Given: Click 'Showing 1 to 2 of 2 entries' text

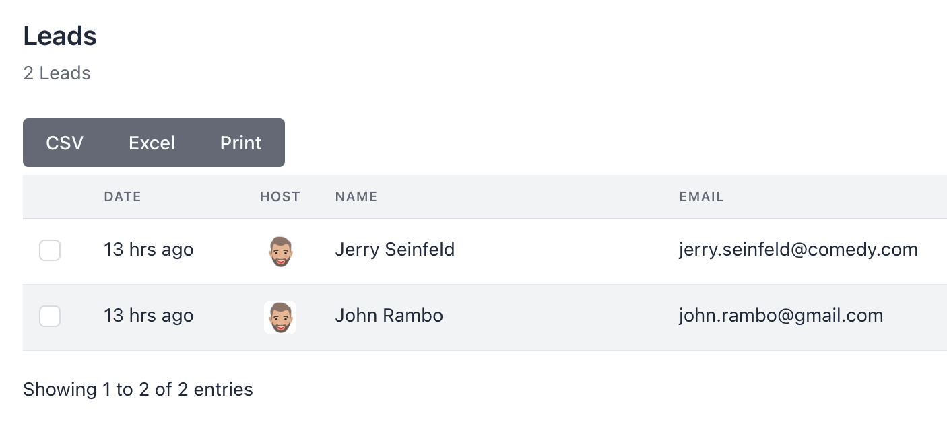Looking at the screenshot, I should 138,389.
